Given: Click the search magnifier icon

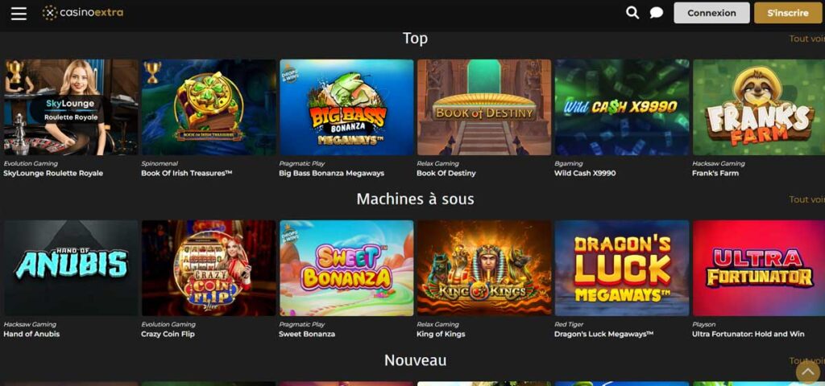Looking at the screenshot, I should coord(632,13).
